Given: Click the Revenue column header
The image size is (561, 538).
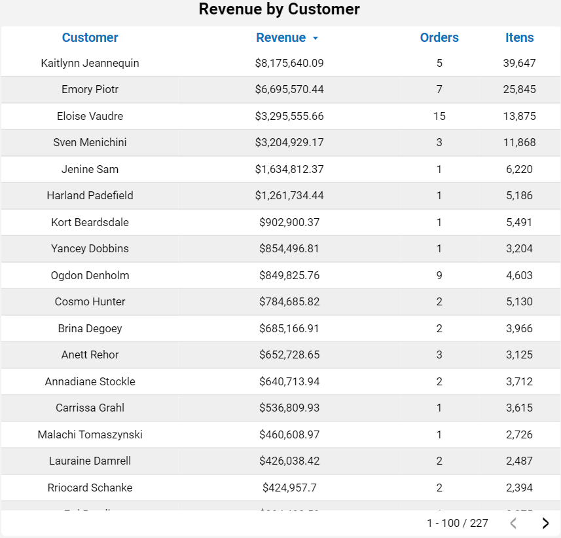Looking at the screenshot, I should click(281, 38).
